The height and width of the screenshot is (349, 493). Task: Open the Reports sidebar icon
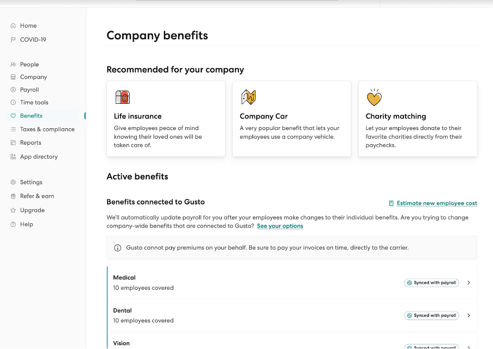pyautogui.click(x=12, y=142)
